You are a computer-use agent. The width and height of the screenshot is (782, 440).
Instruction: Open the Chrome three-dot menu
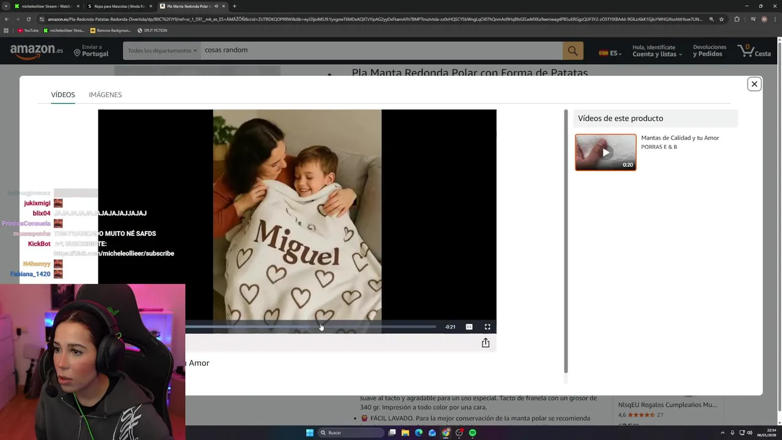pos(775,19)
